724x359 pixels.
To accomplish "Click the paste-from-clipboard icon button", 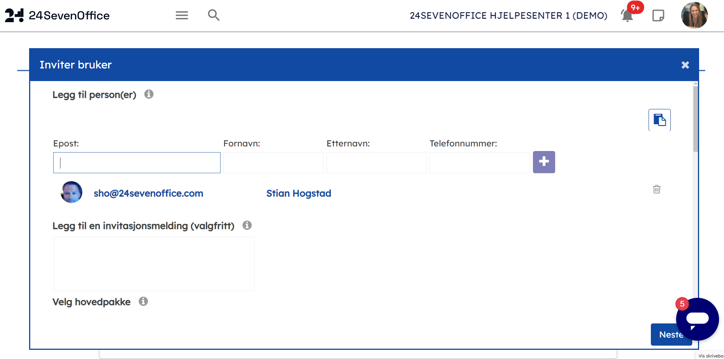I will coord(659,120).
